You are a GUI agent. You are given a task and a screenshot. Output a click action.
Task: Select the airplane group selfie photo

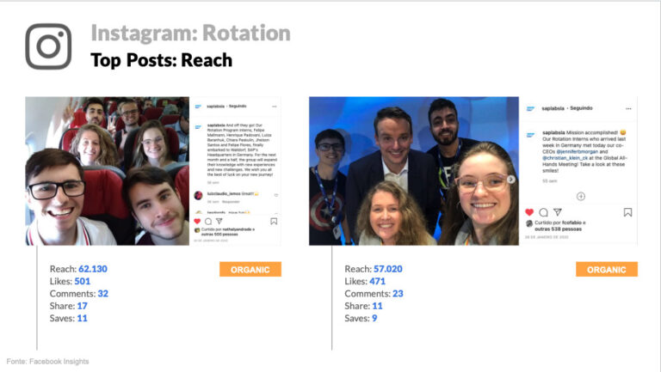coord(107,170)
